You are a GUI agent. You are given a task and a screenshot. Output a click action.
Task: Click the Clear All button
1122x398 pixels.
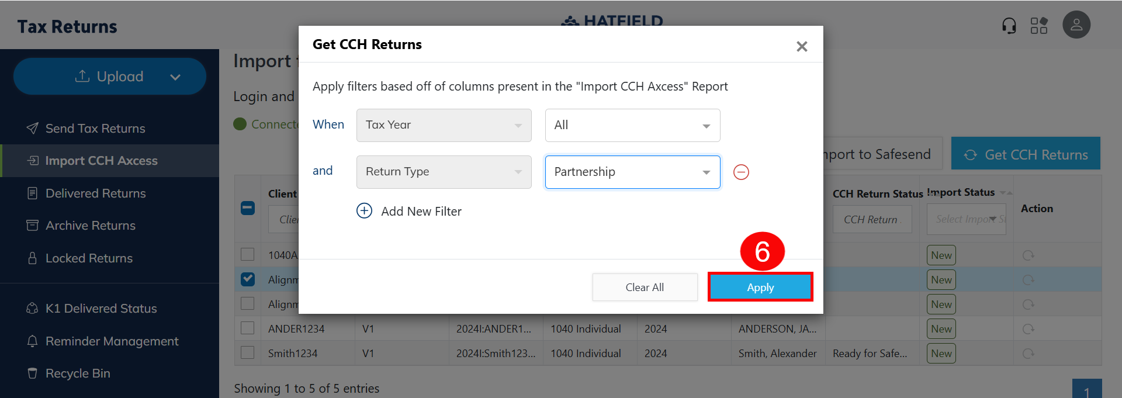coord(645,287)
